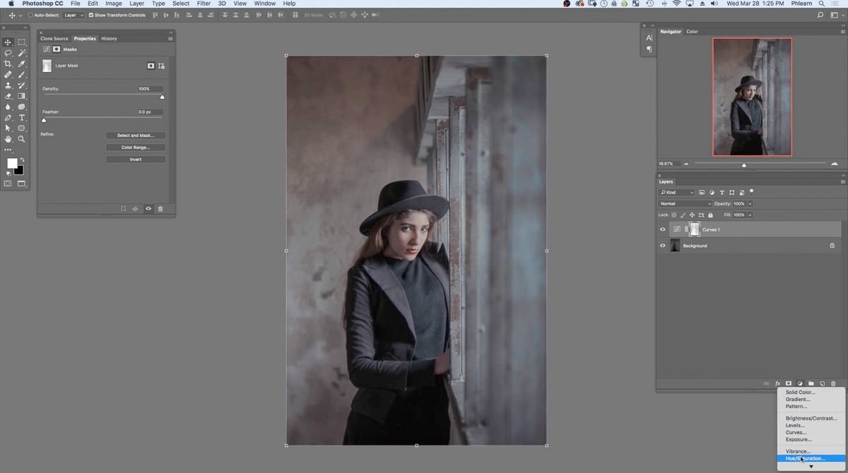Image resolution: width=848 pixels, height=473 pixels.
Task: Select the Zoom tool
Action: tap(22, 139)
